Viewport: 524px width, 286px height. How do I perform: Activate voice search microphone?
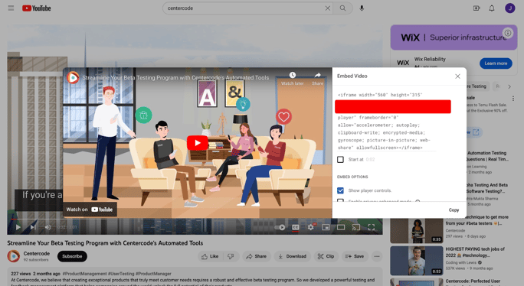pos(362,8)
